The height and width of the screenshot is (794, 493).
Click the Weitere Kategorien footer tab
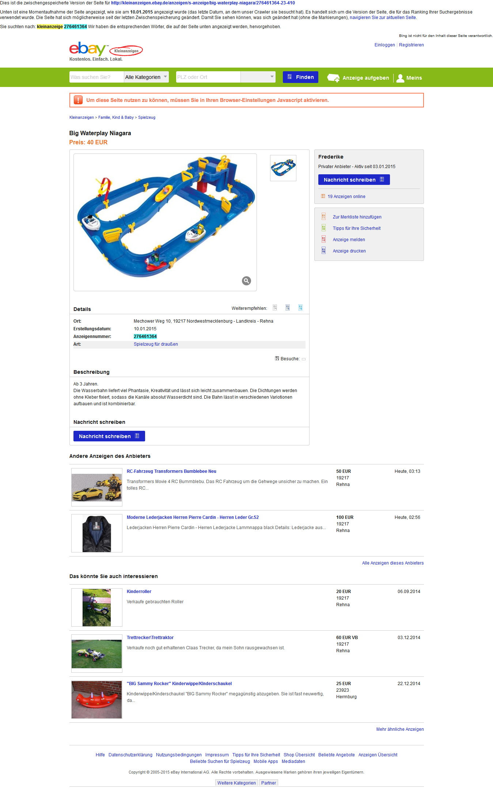[x=236, y=783]
